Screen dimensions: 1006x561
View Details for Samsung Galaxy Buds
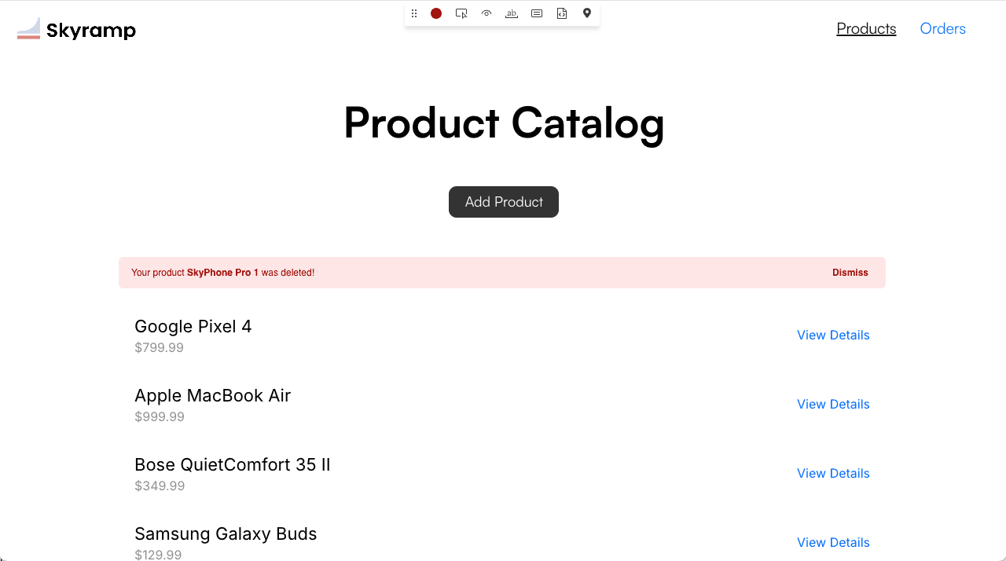tap(833, 542)
